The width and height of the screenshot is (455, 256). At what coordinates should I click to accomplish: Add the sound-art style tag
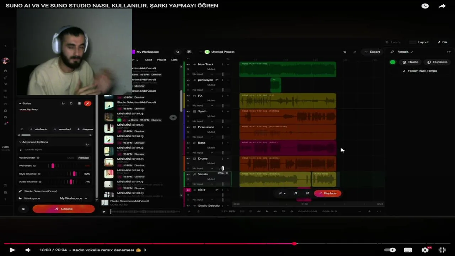[x=62, y=129]
